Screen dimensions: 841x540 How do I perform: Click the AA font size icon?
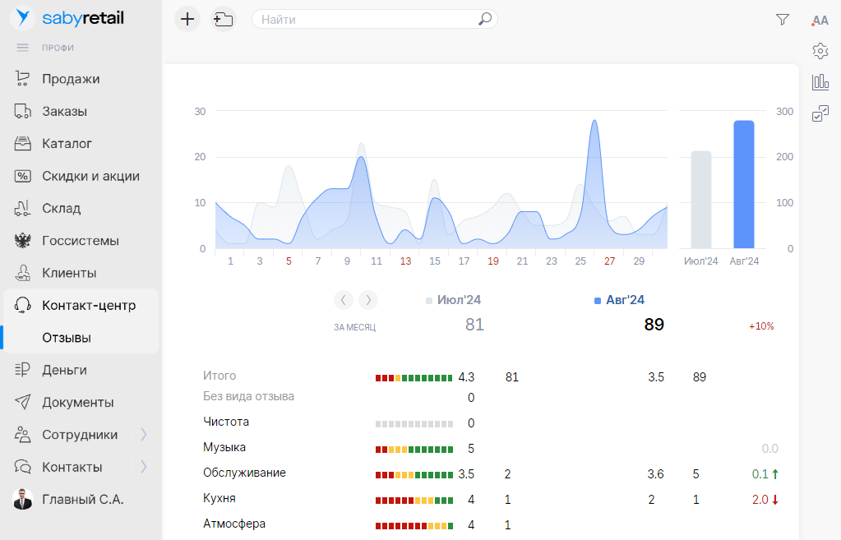click(x=820, y=21)
